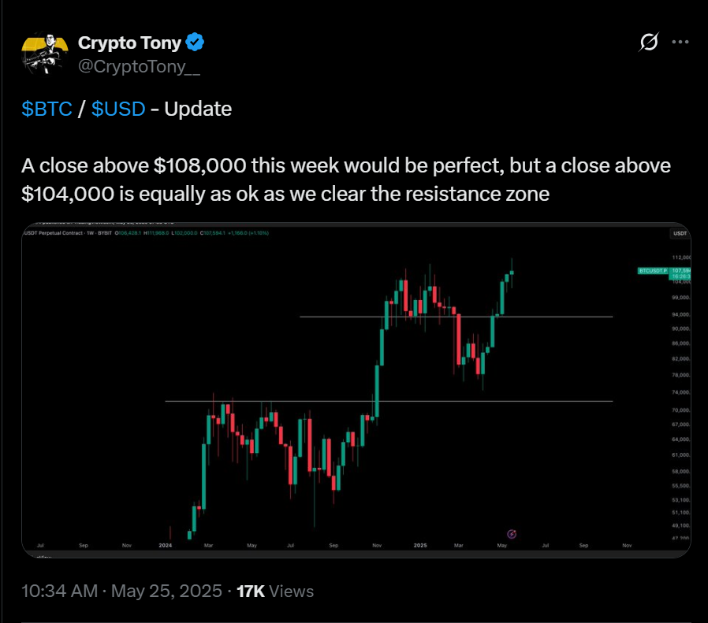Open the @CryptoTony__ handle link

139,68
